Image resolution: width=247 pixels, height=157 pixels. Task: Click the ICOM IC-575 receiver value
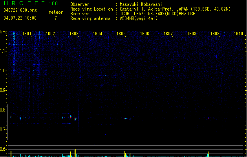[x=157, y=14]
